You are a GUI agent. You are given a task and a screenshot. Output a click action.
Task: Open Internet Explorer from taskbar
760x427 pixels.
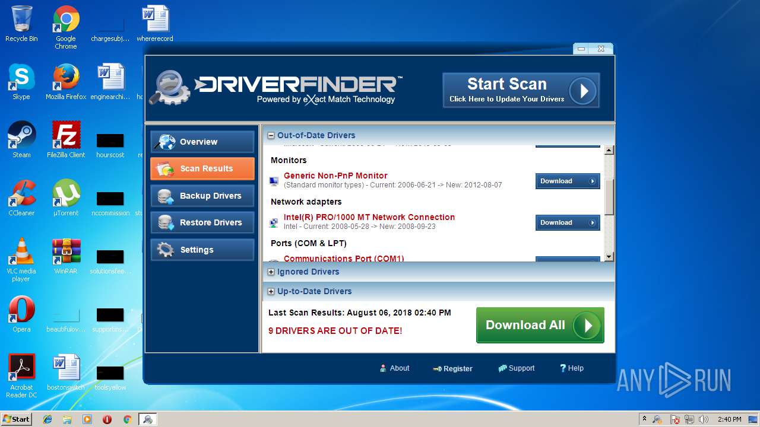[x=47, y=419]
